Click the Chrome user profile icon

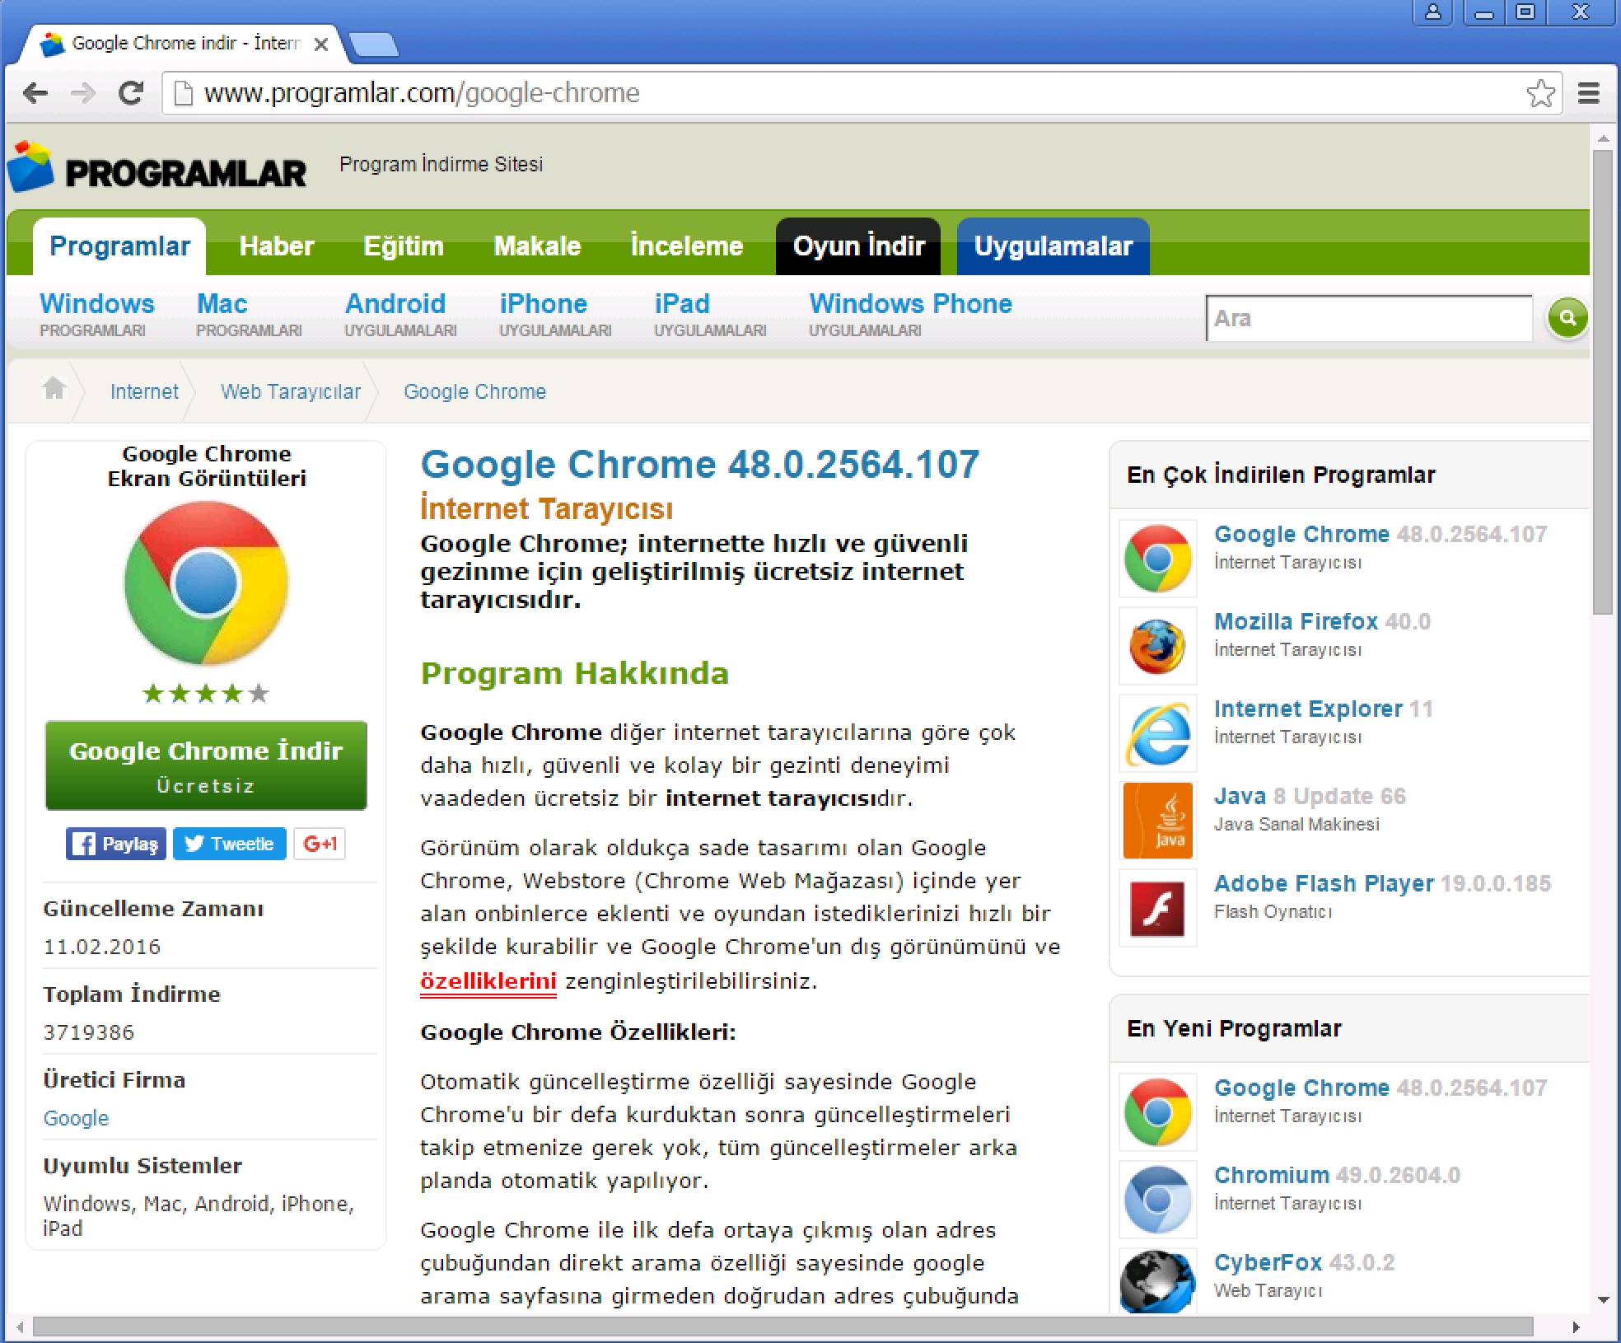[x=1433, y=12]
